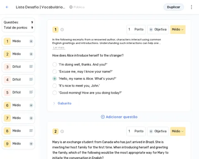Go back using the arrow icon
The image size is (199, 159).
7,7
